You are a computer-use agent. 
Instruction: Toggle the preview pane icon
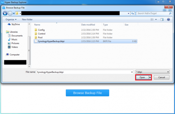tap(162, 20)
